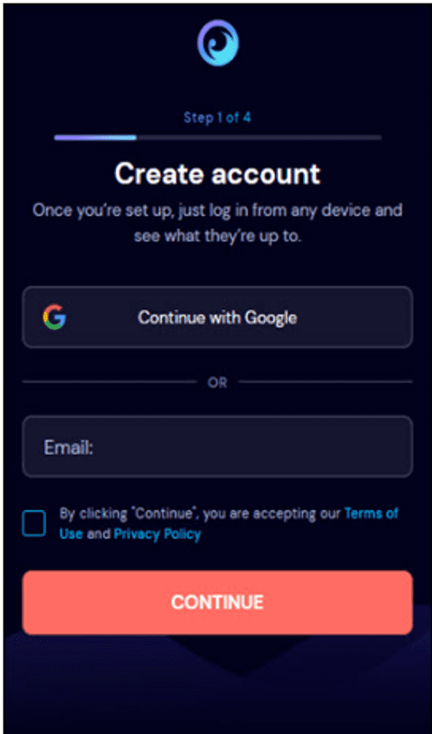Click the Google G logo icon
This screenshot has width=432, height=734.
pyautogui.click(x=55, y=317)
